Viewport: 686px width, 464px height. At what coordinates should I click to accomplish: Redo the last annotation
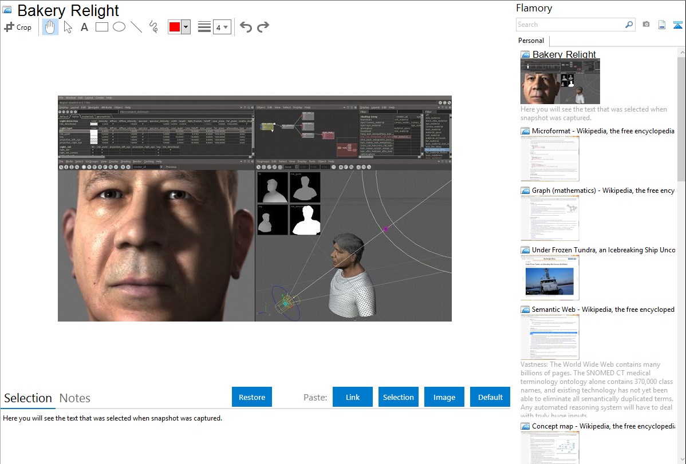263,27
